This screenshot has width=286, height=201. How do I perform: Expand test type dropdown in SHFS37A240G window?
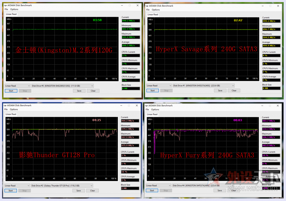pos(159,185)
